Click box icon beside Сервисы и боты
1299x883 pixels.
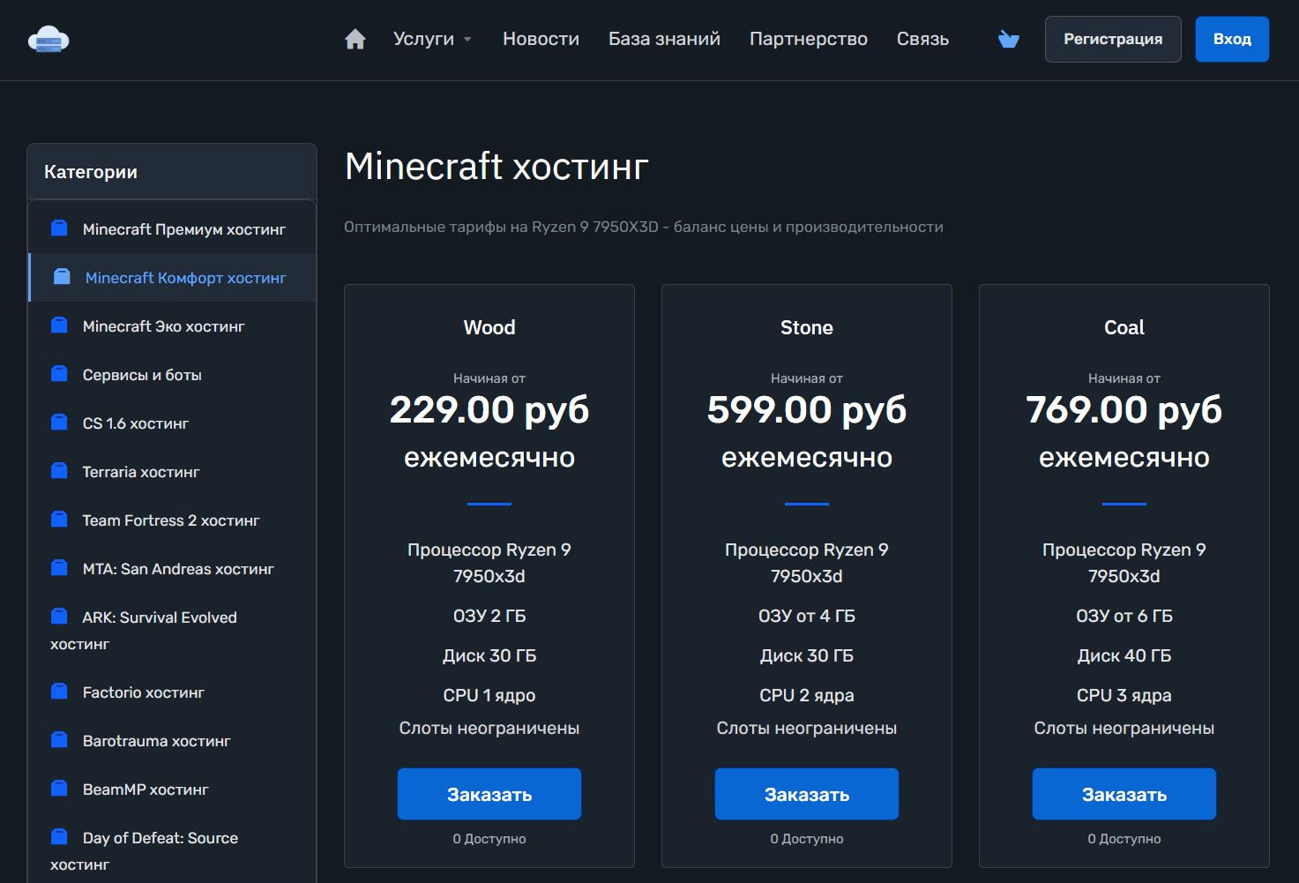pos(59,374)
